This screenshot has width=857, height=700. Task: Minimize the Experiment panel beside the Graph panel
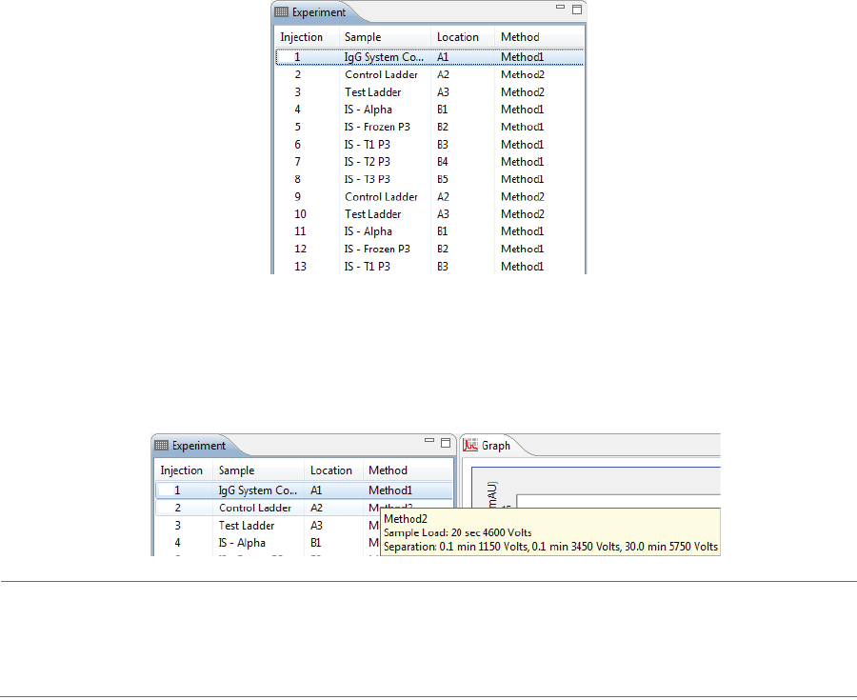[x=429, y=440]
